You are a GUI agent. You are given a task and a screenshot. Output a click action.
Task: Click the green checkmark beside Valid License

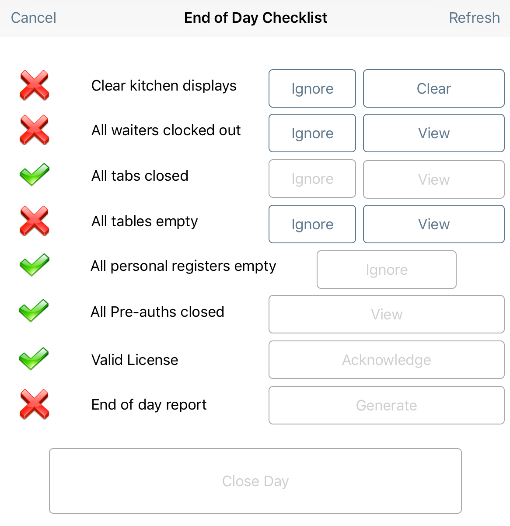34,359
